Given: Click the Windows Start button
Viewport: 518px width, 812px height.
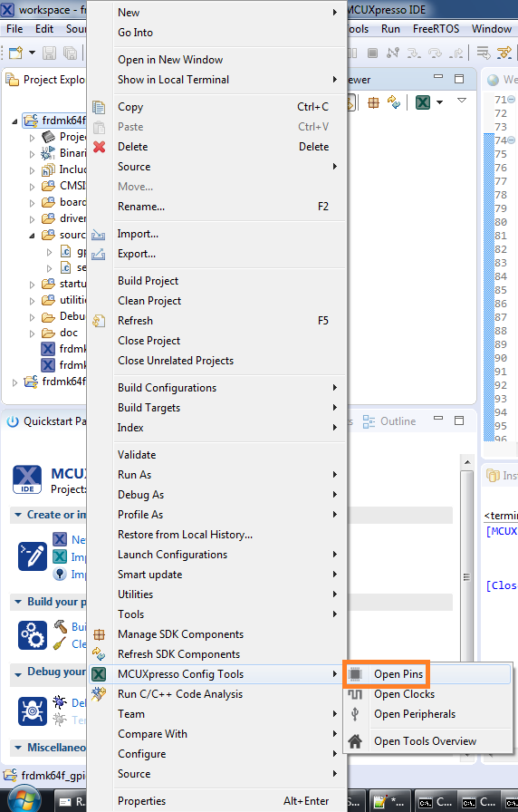Looking at the screenshot, I should [x=24, y=800].
